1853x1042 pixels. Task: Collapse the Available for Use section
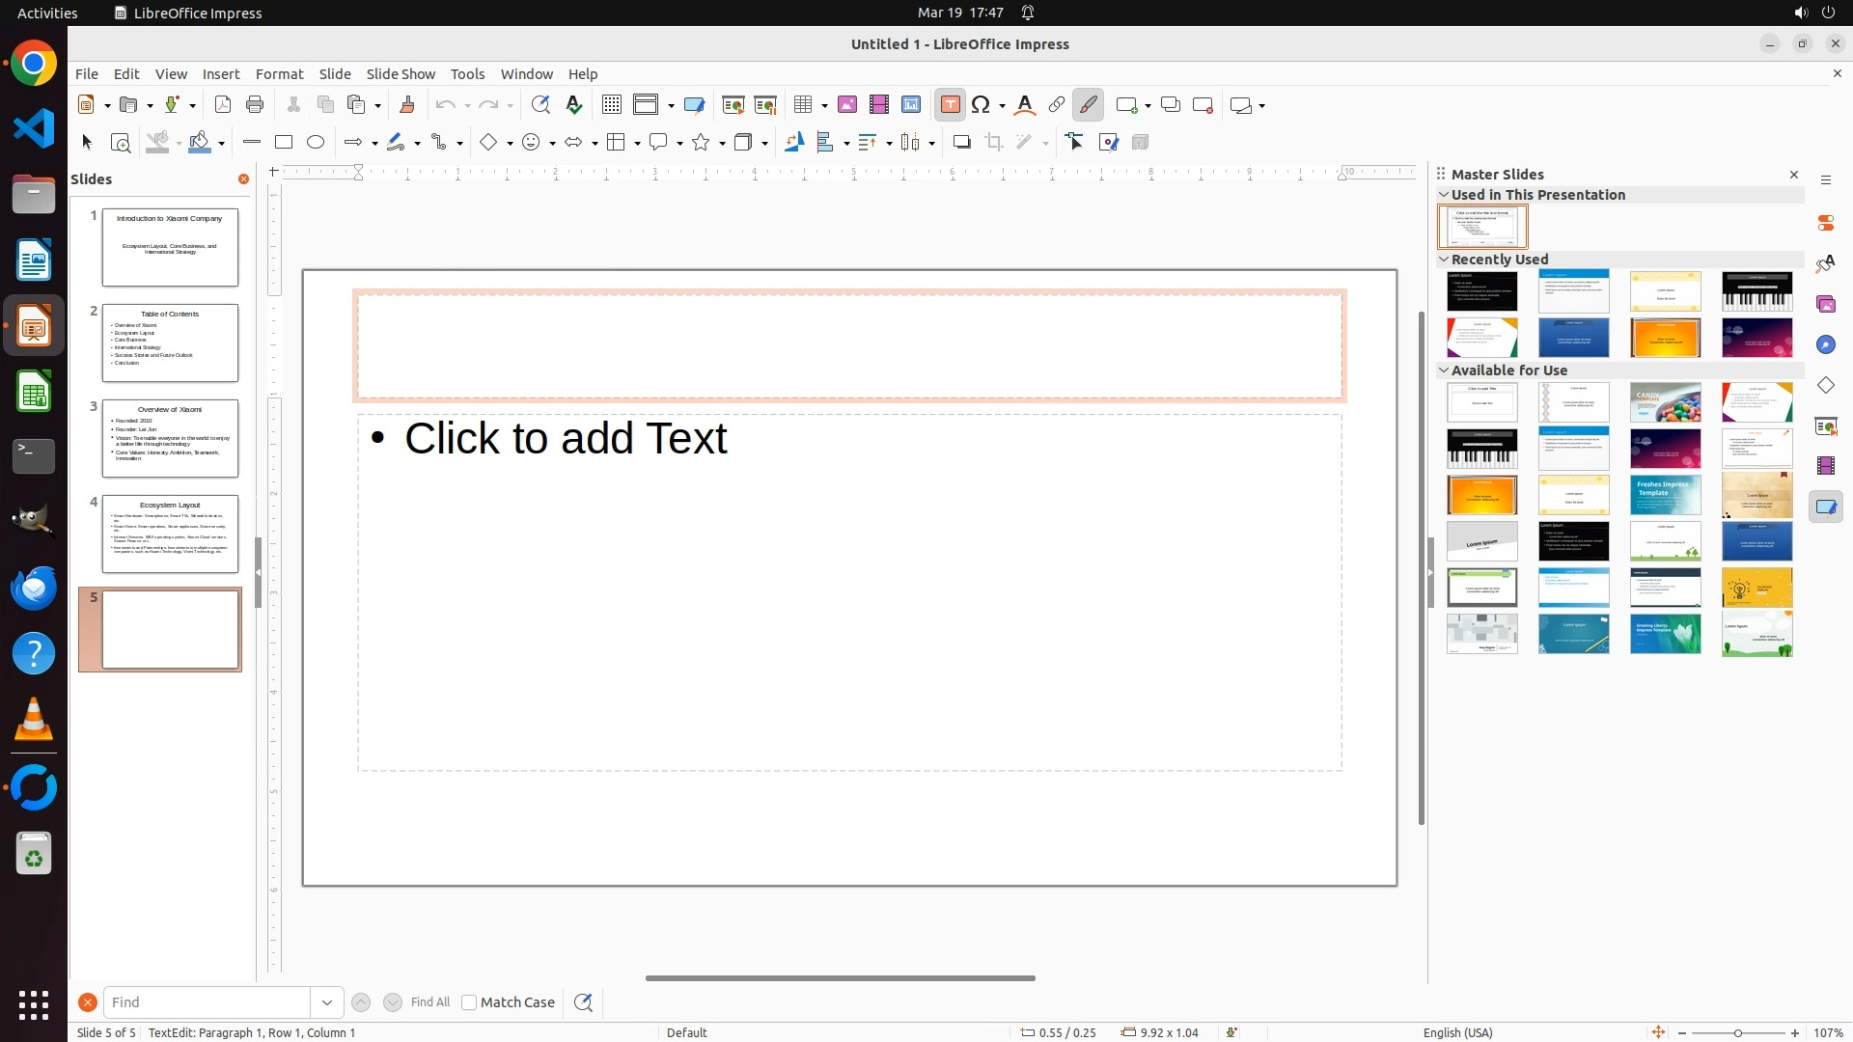click(x=1445, y=370)
